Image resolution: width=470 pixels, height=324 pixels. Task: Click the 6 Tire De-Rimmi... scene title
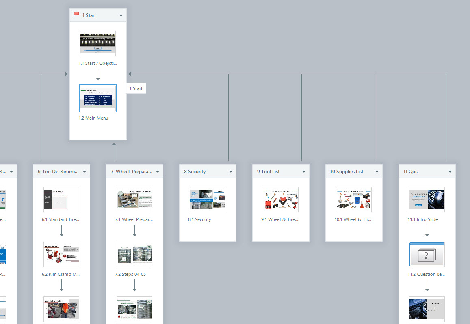[58, 172]
